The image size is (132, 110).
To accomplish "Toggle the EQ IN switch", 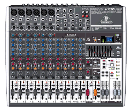I will click(118, 56).
